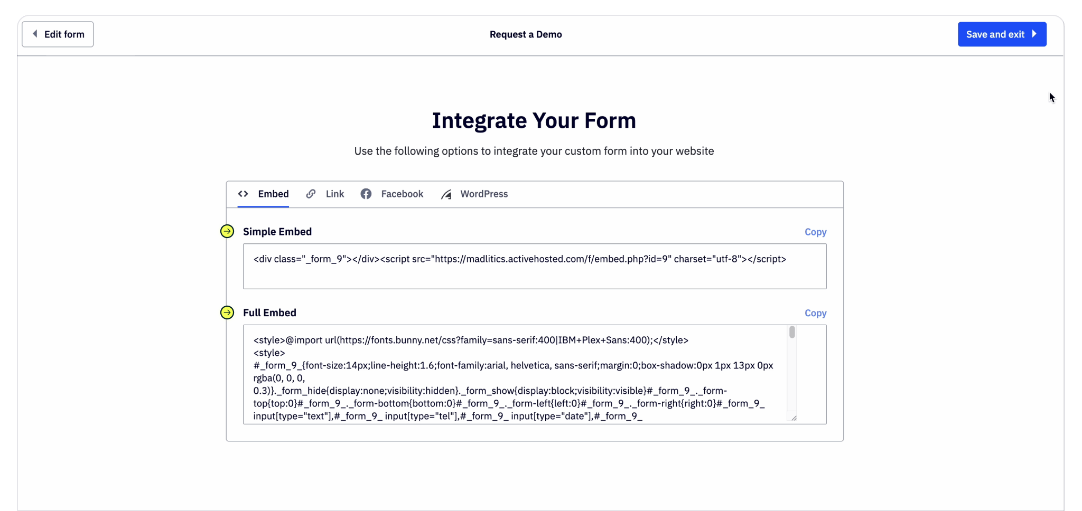This screenshot has width=1082, height=511.
Task: Click the Full Embed scrollbar thumb
Action: 792,332
